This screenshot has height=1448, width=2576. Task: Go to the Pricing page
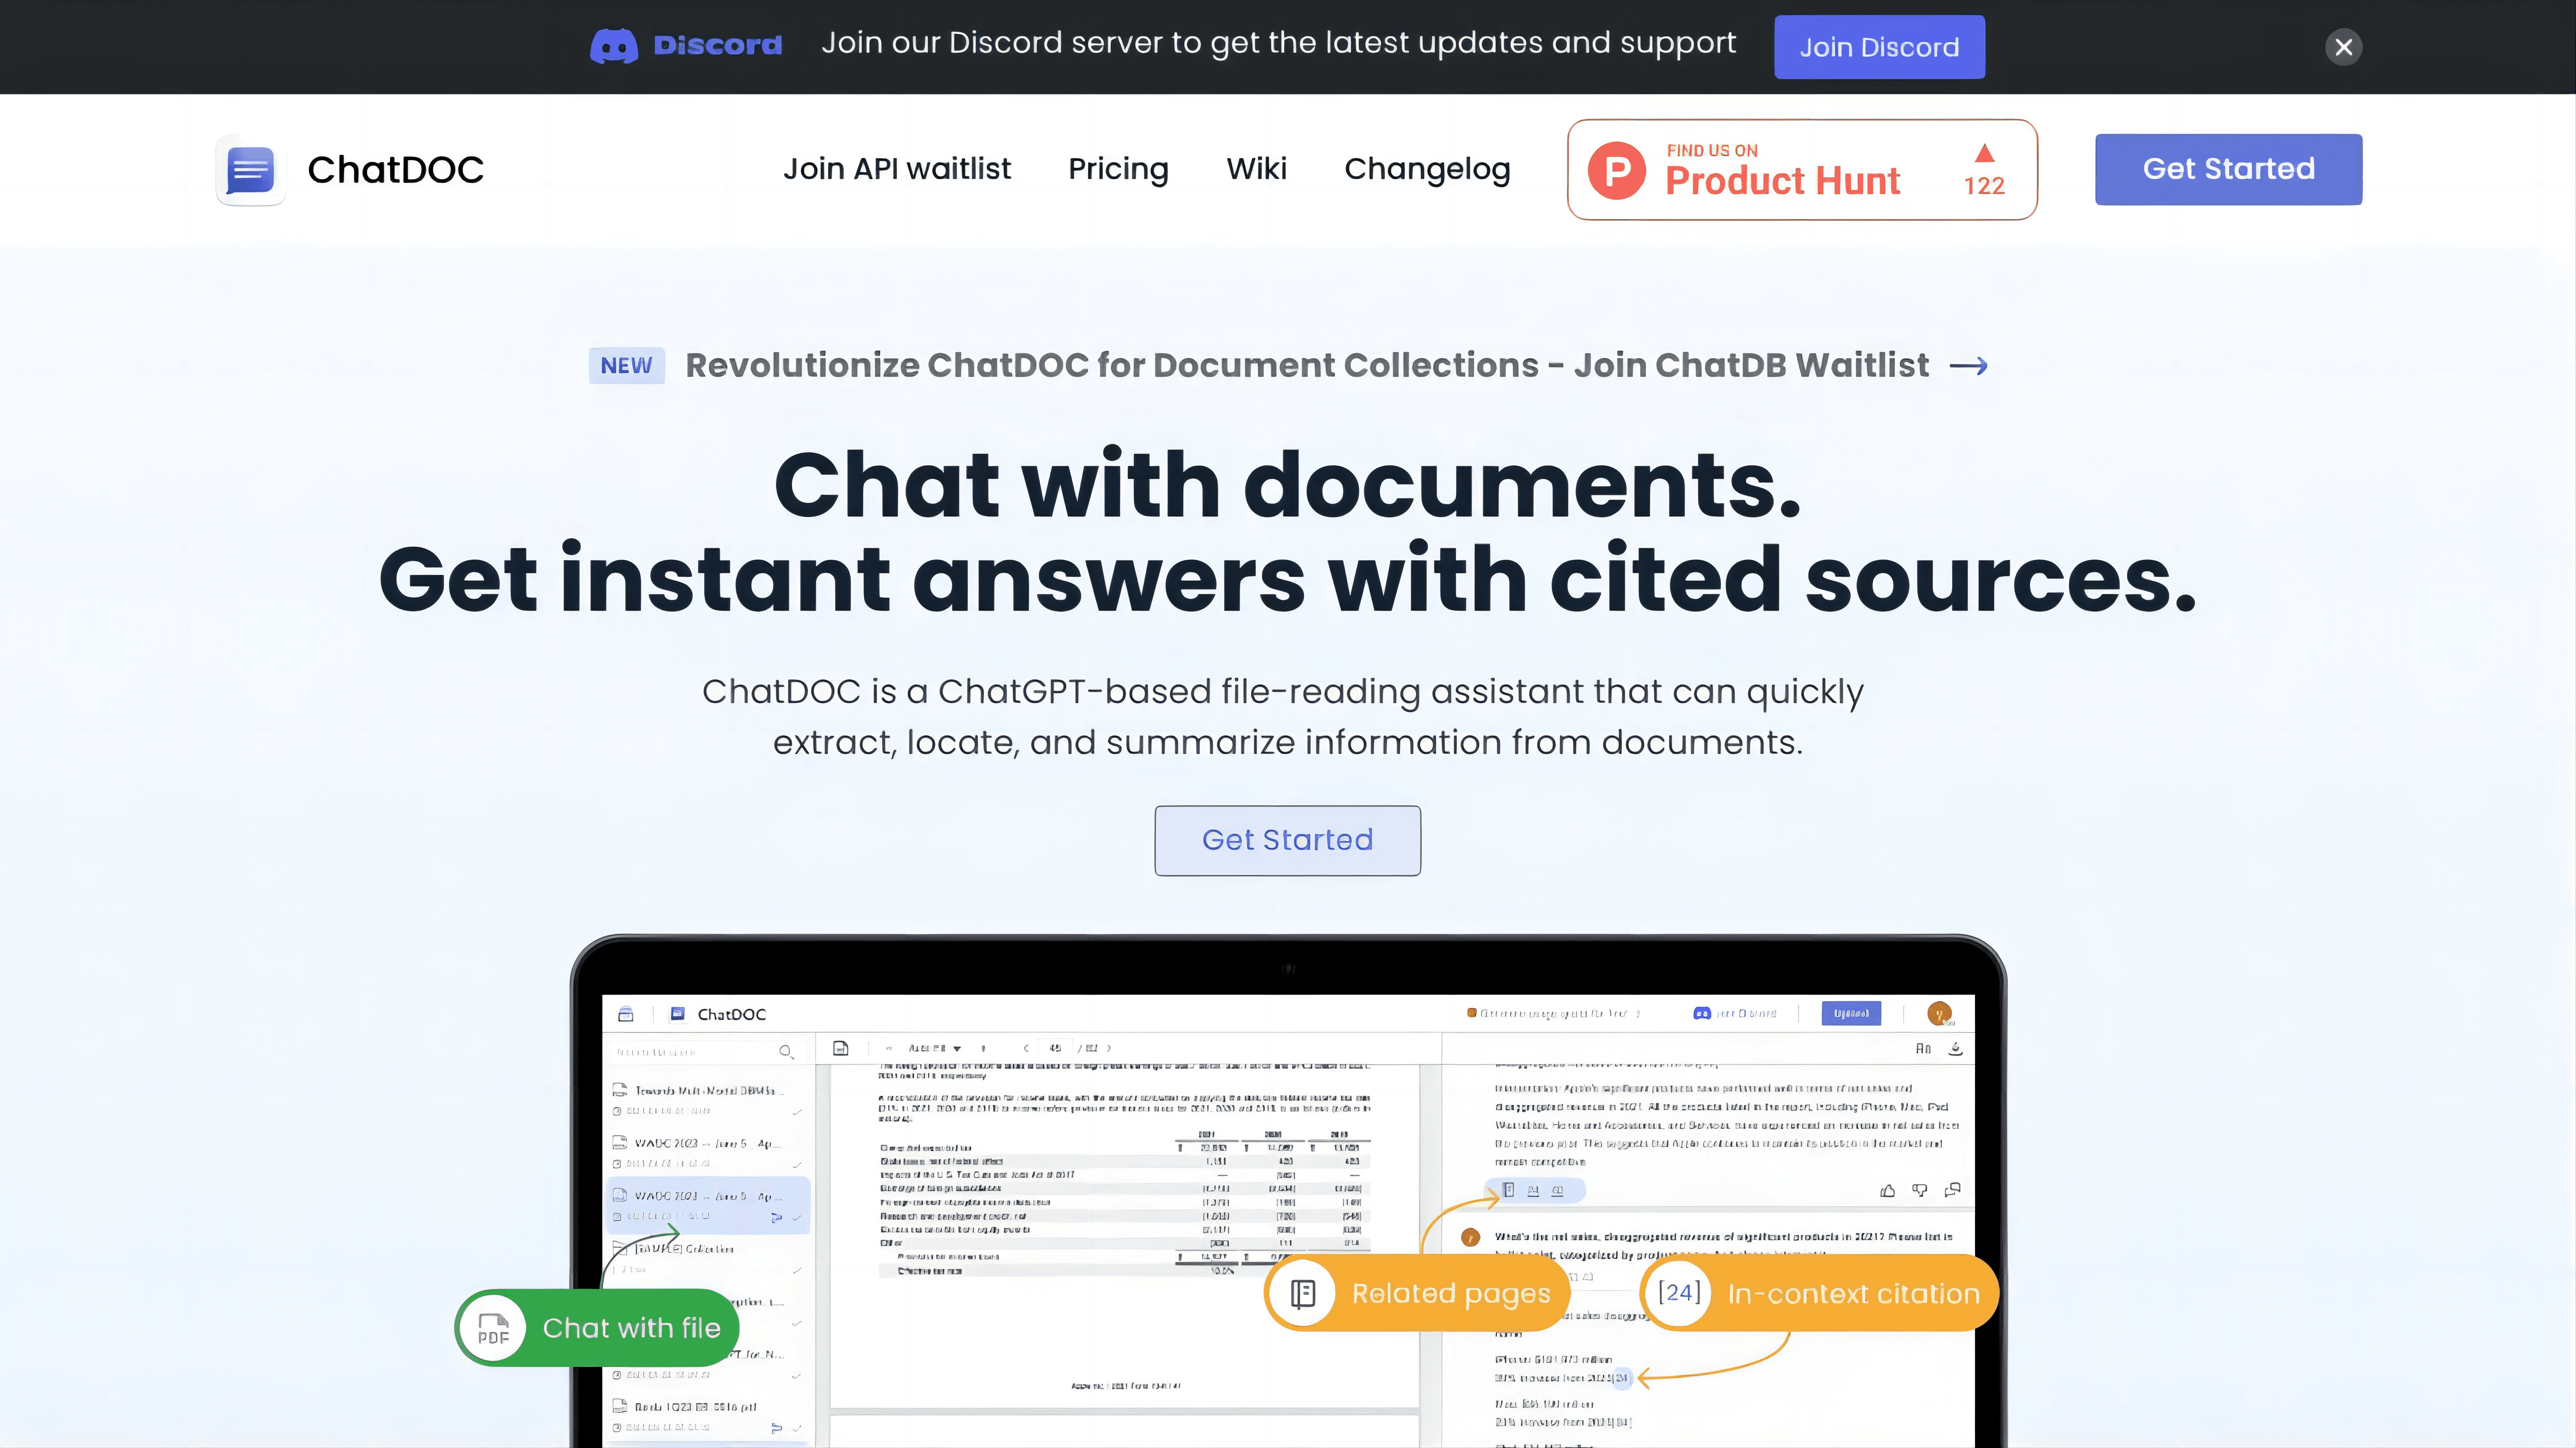[x=1118, y=169]
